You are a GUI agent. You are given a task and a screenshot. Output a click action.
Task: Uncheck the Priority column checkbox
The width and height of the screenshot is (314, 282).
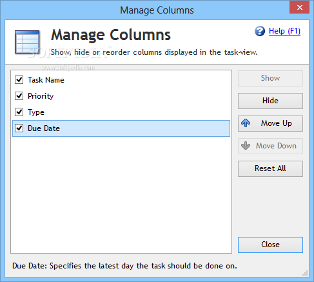click(x=19, y=96)
